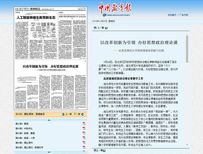Open page 第02版：中教评论
203x154 pixels.
coord(24,129)
